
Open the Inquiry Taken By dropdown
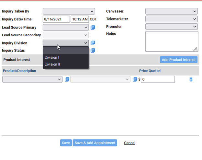pos(69,11)
